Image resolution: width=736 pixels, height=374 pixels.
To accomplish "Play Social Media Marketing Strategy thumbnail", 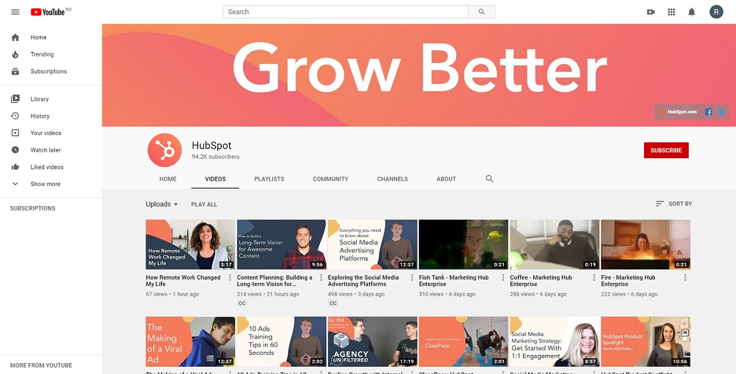I will pyautogui.click(x=554, y=342).
